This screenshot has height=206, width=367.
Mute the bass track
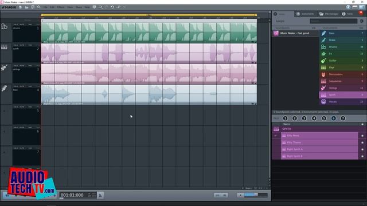tap(22, 86)
